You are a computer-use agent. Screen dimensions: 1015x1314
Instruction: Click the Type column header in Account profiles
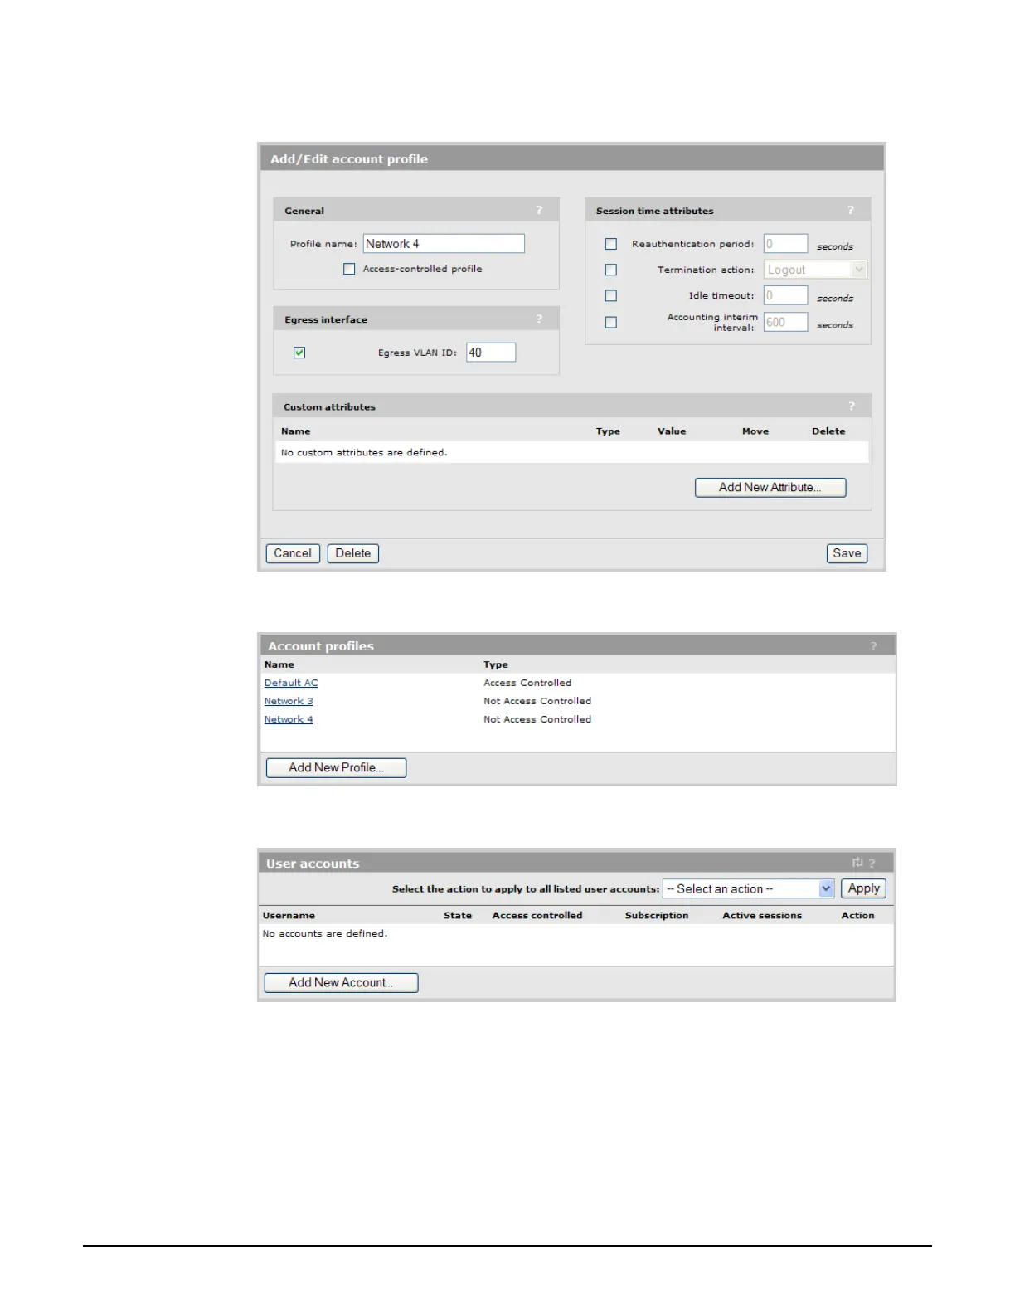[496, 664]
